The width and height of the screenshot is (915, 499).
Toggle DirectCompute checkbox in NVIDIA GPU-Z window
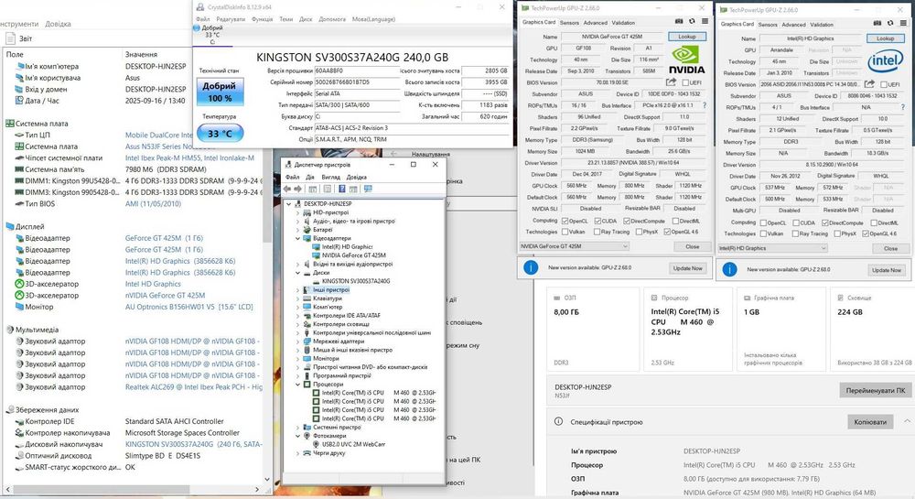[x=627, y=222]
